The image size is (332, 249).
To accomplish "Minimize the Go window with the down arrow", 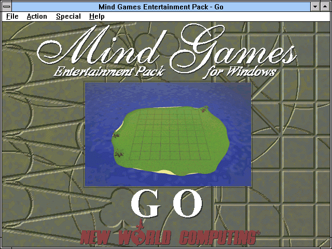I will (315, 7).
